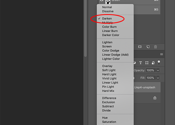This screenshot has width=175, height=125.
Task: Select the channel row with ⌘5 shortcut
Action: pyautogui.click(x=147, y=10)
